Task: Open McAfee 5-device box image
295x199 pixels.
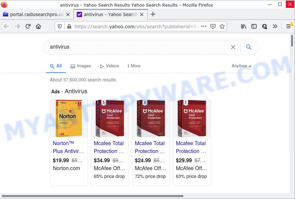Action: pyautogui.click(x=110, y=119)
